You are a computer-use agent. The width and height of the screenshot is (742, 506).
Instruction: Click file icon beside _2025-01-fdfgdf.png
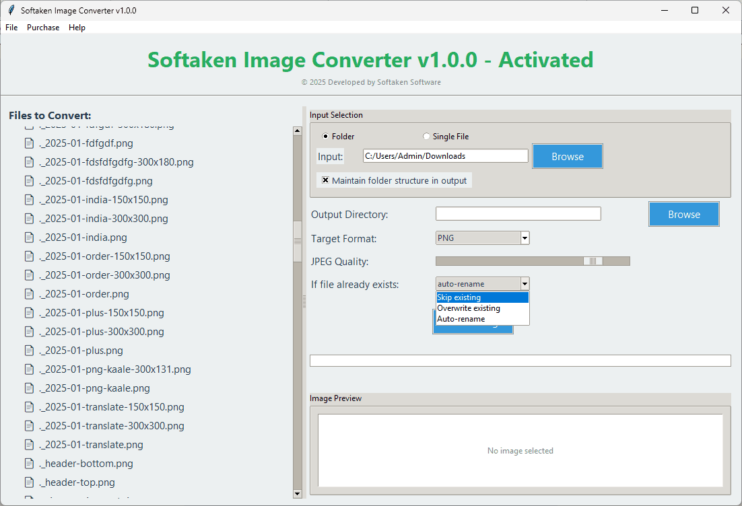[x=30, y=143]
